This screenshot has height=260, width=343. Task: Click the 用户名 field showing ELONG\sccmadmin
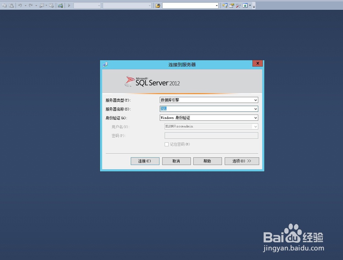[x=211, y=127]
